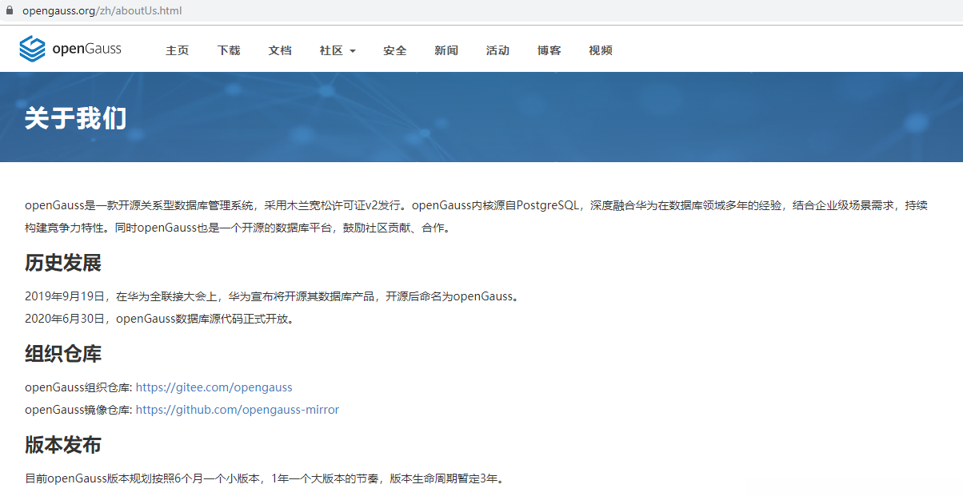Visit the 博客 page
Viewport: 963px width, 504px height.
549,50
